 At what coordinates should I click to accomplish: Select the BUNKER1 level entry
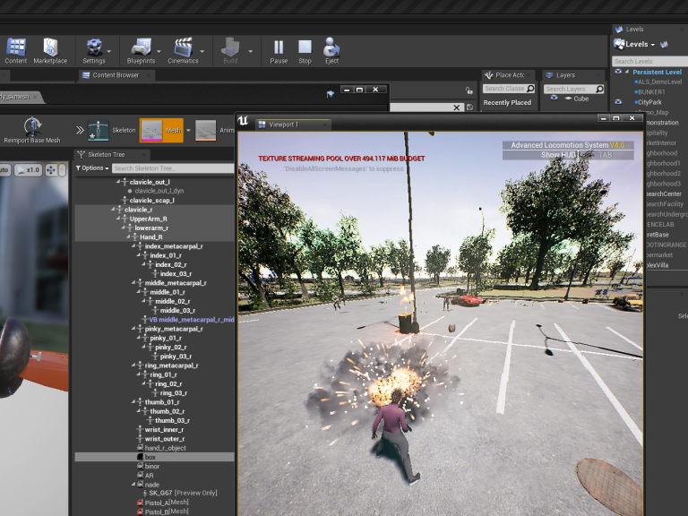point(651,91)
